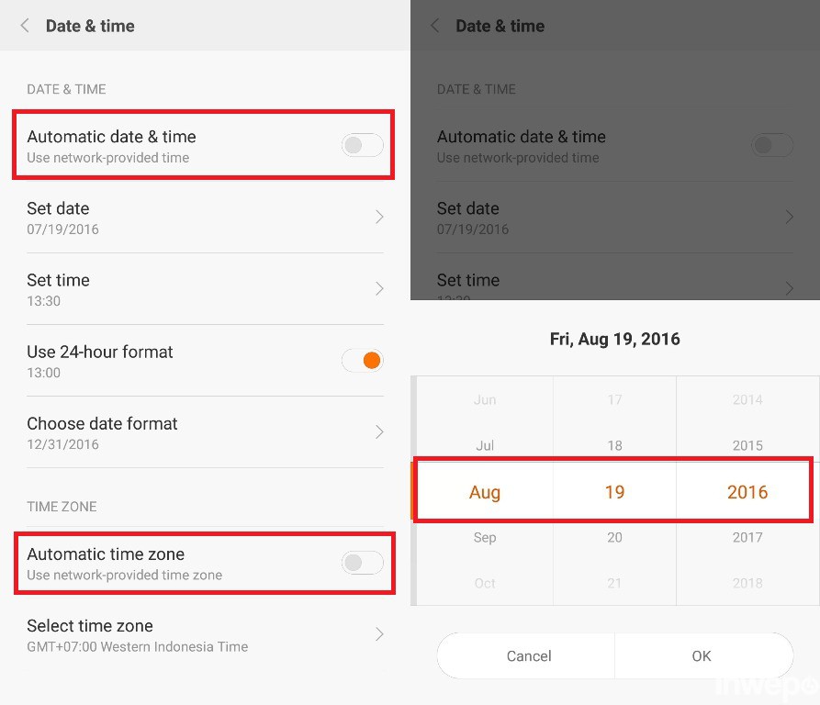The width and height of the screenshot is (820, 705).
Task: Expand the Choose date format chevron
Action: pyautogui.click(x=379, y=432)
